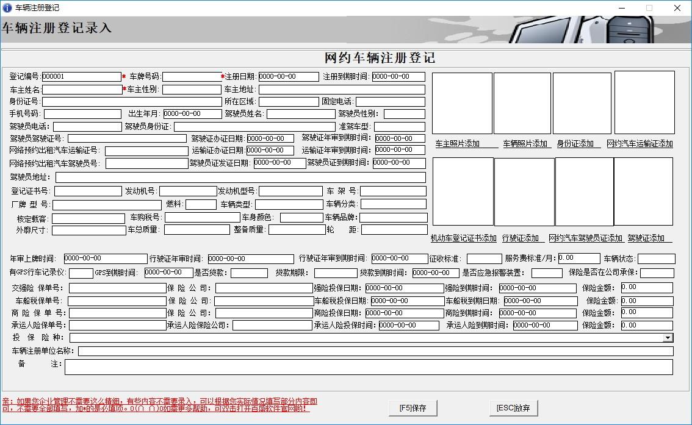Open the red help note link at bottom
This screenshot has width=692, height=425.
pos(160,405)
